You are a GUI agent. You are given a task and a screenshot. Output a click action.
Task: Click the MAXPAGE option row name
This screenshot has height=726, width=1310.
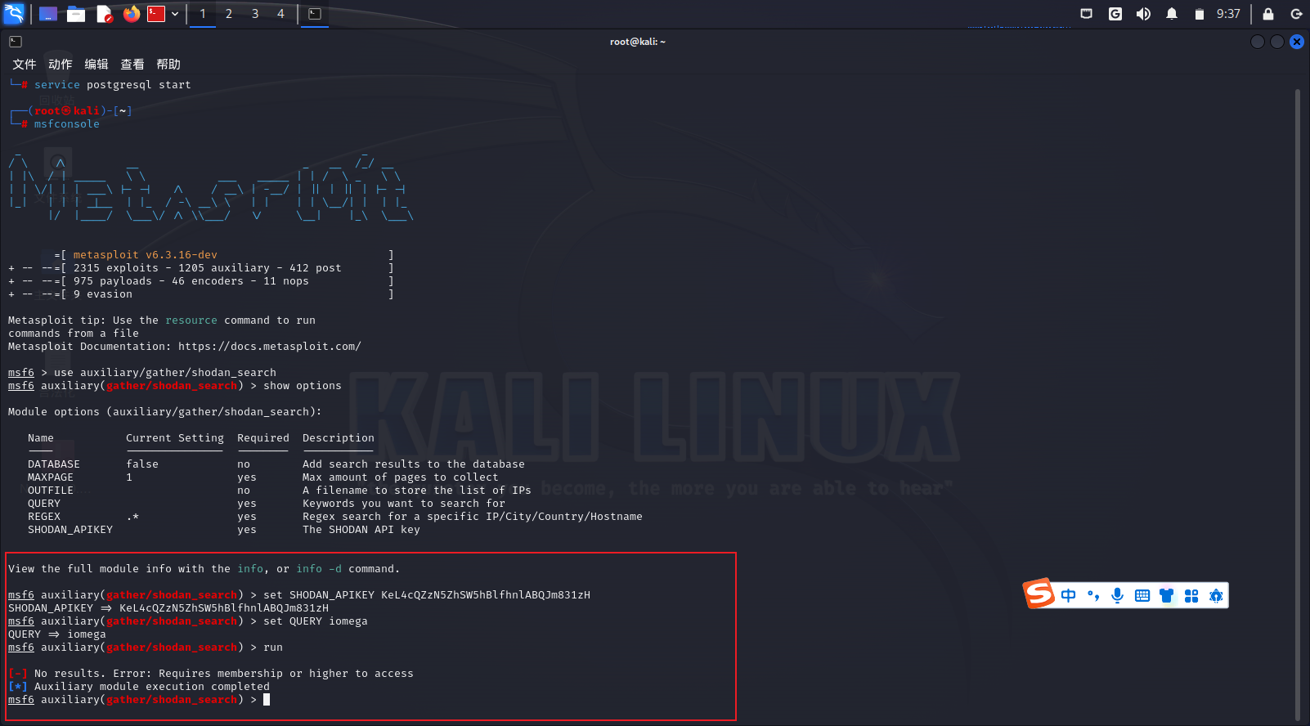(x=51, y=477)
